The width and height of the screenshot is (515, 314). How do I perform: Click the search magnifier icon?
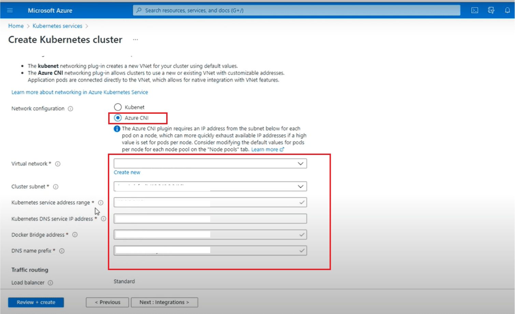139,10
